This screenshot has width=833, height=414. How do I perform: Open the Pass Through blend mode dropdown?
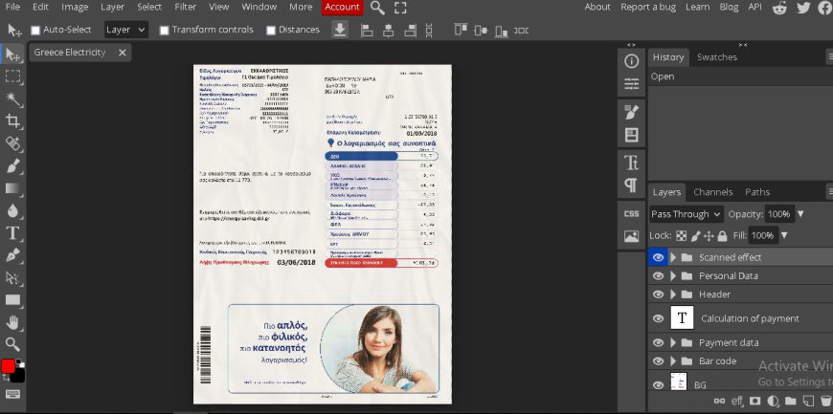pos(686,214)
